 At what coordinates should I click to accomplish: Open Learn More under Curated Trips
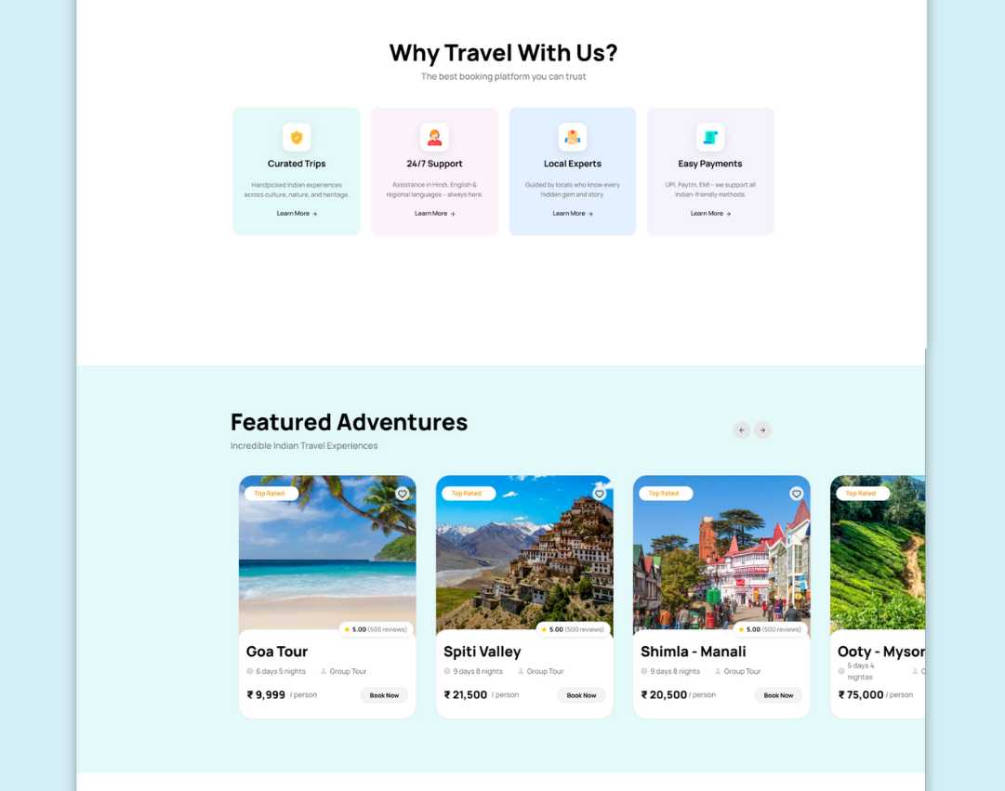coord(297,214)
